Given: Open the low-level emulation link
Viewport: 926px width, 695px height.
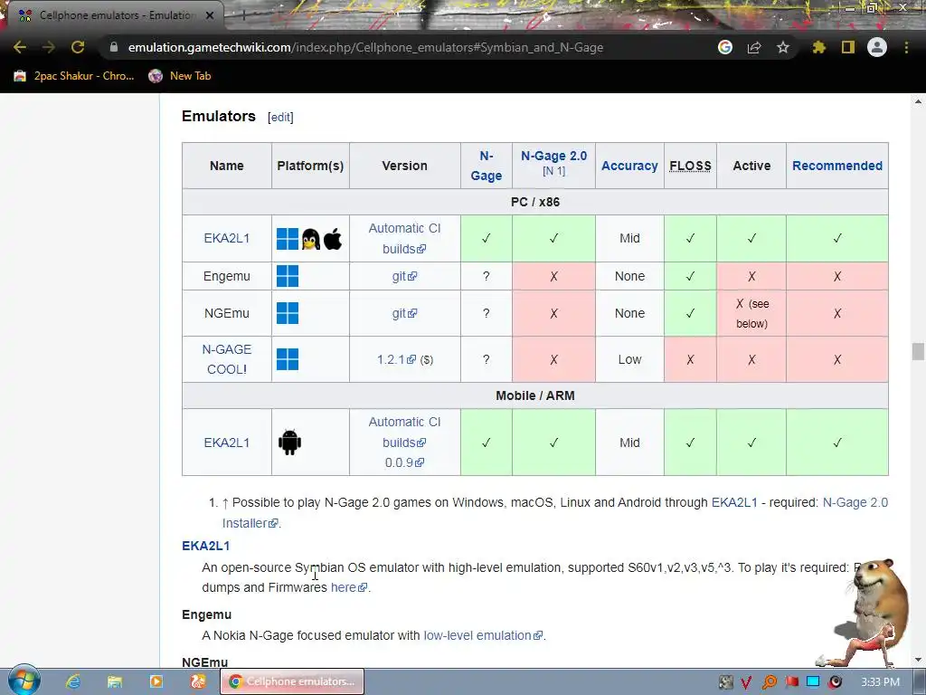Looking at the screenshot, I should (x=483, y=635).
